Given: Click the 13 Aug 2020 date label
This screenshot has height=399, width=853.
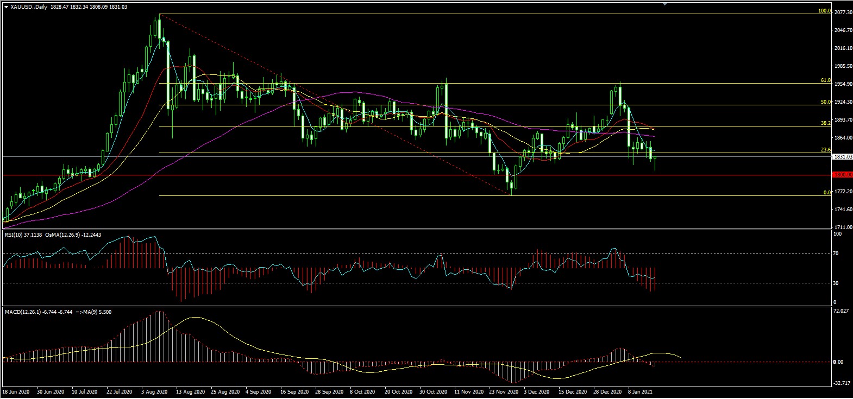Looking at the screenshot, I should pos(191,392).
